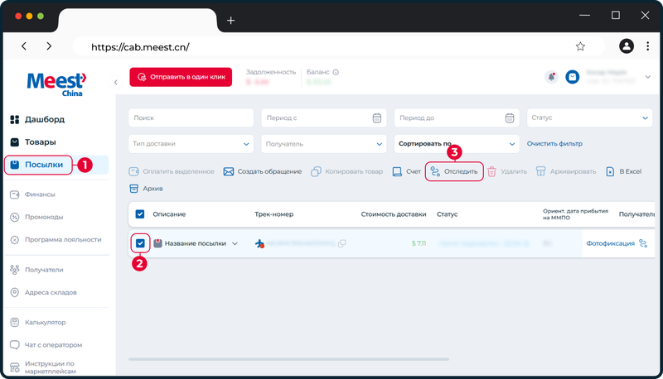Click the Meest China logo

pyautogui.click(x=56, y=84)
